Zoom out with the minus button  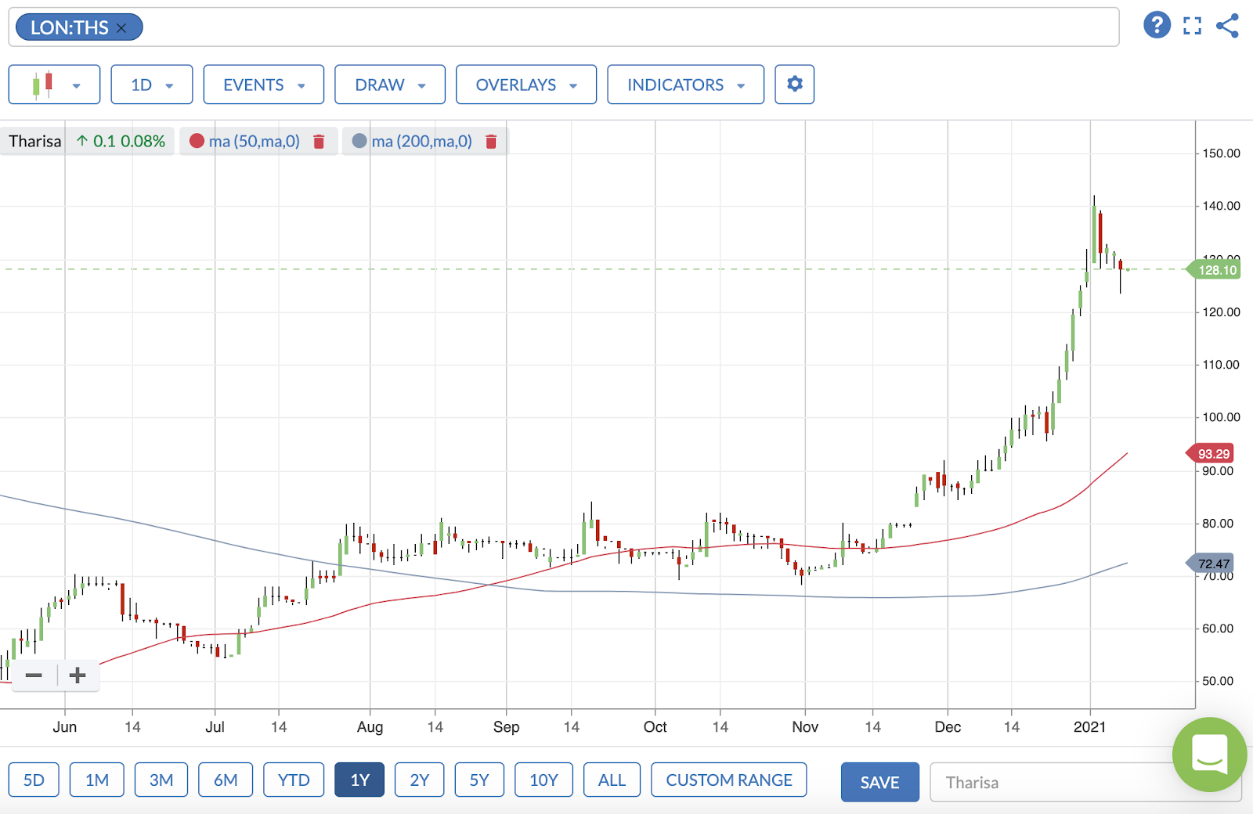click(x=34, y=675)
